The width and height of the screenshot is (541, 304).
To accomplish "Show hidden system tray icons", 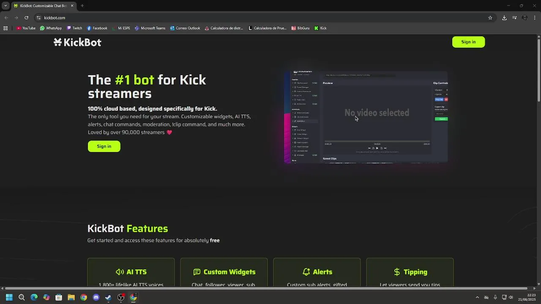I will (477, 297).
